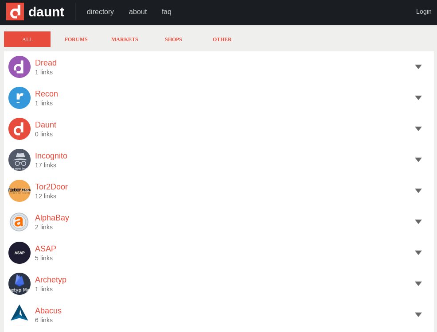Screen dimensions: 437x332
Task: Switch to the OTHER tab
Action: [x=222, y=39]
